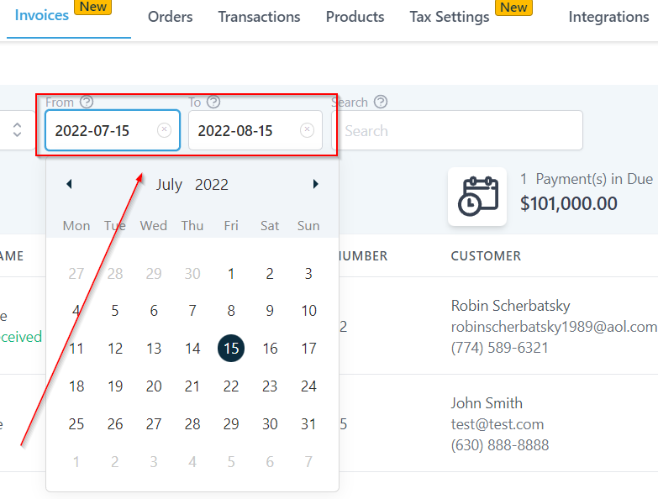Go to the Tax Settings tab
Screen dimensions: 658x499
[x=449, y=17]
